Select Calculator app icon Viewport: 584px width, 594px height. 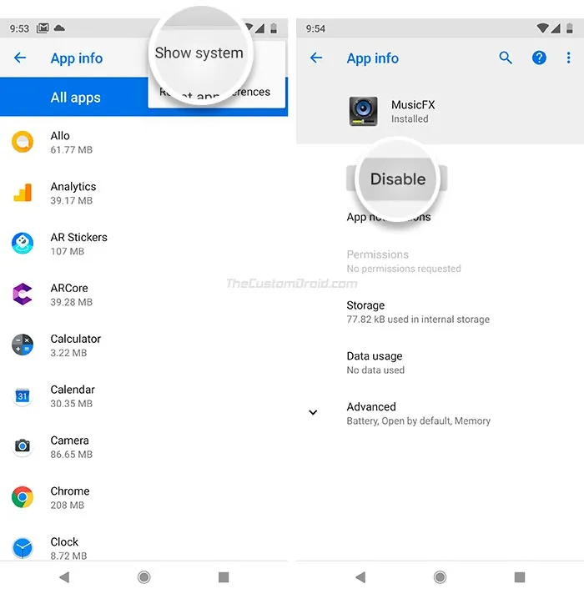pos(23,345)
